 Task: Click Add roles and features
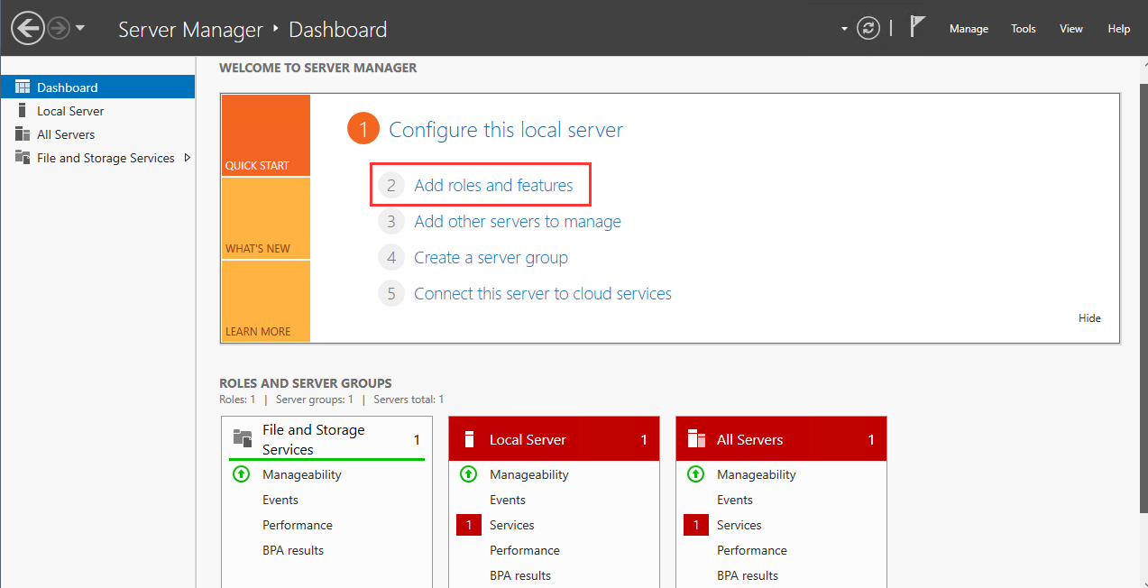tap(493, 186)
